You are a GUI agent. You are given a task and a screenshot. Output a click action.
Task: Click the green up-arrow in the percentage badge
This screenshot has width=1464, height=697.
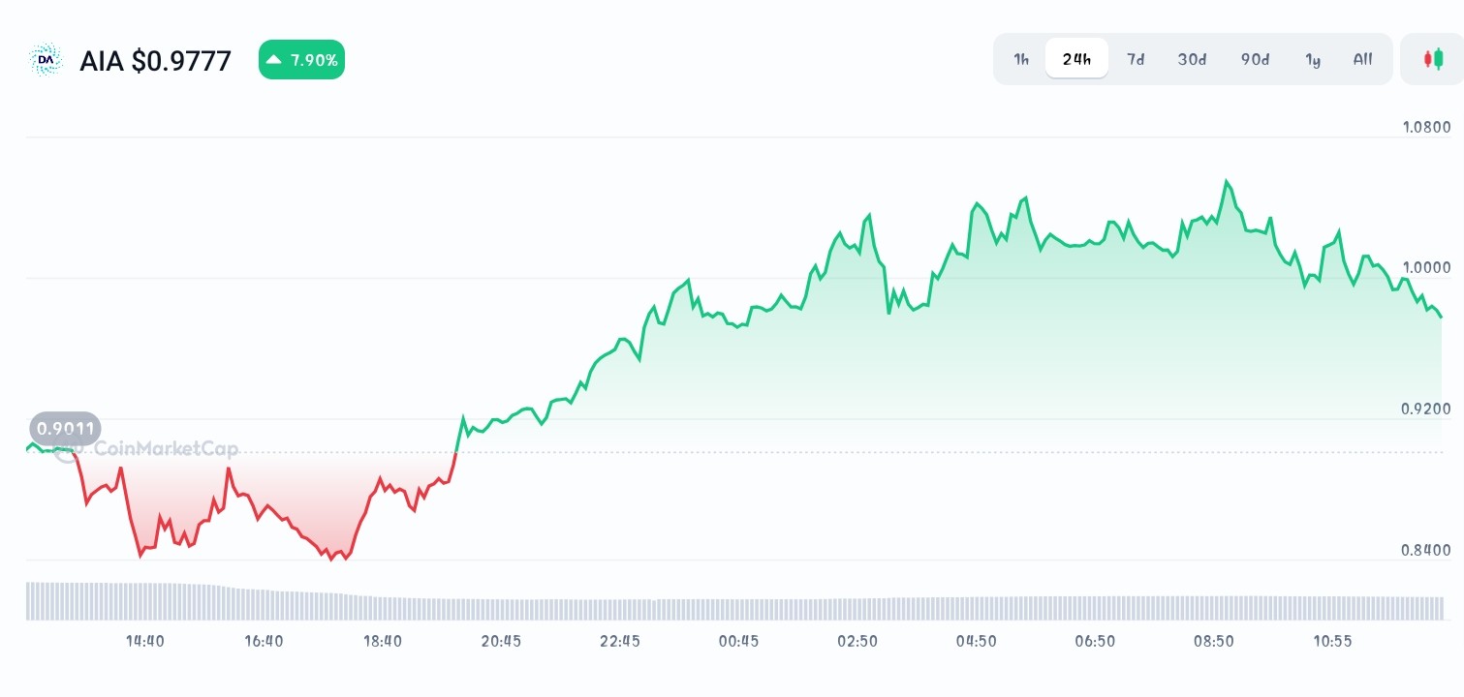click(x=273, y=59)
